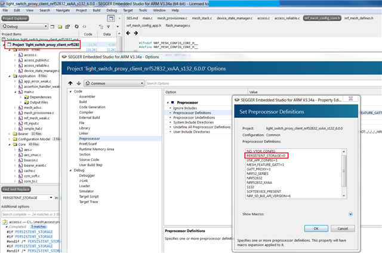
Task: Collapse the Preprocessor option group
Action: [168, 102]
